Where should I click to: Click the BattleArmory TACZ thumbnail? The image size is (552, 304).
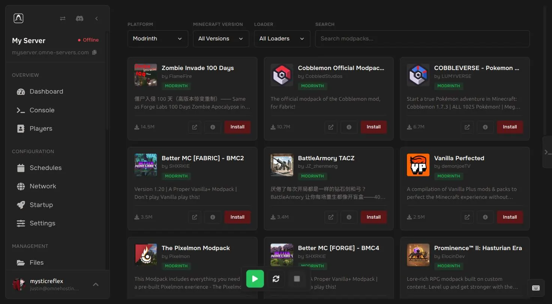click(282, 165)
